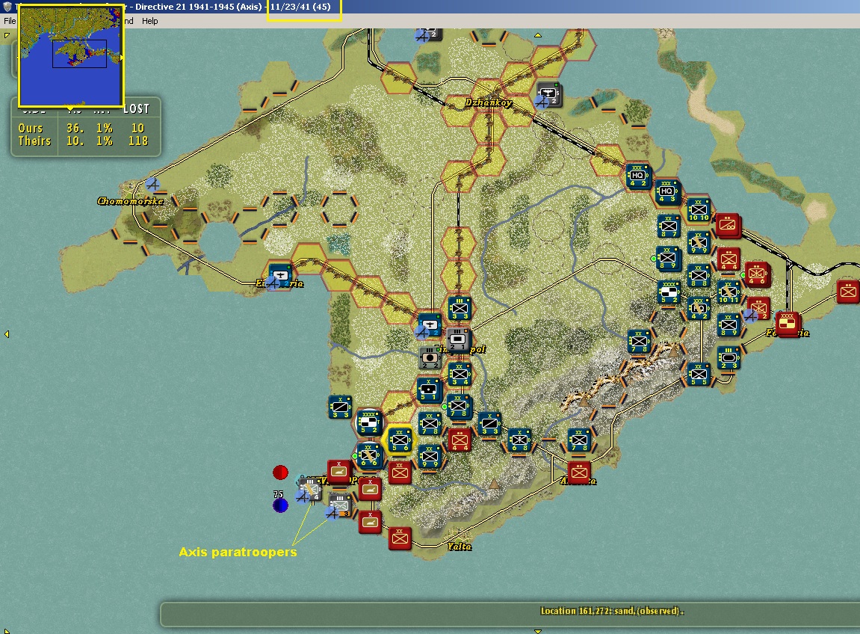
Task: Click the Yalta city label hex
Action: pyautogui.click(x=459, y=547)
